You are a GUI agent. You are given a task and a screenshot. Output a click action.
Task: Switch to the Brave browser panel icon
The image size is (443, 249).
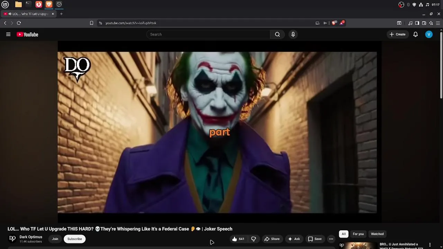[49, 4]
